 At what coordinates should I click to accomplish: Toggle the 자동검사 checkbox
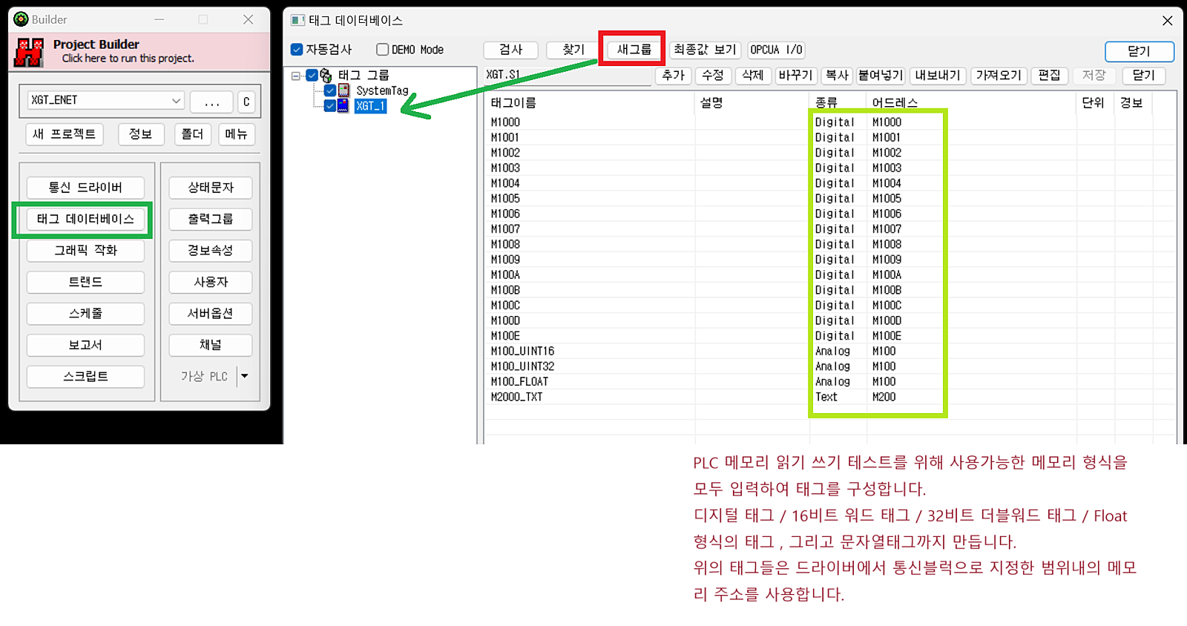coord(297,50)
